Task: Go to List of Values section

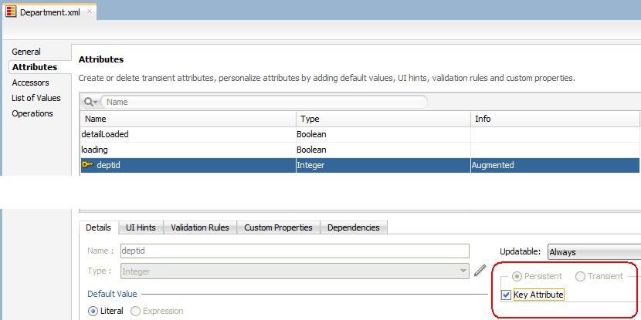Action: coord(36,98)
